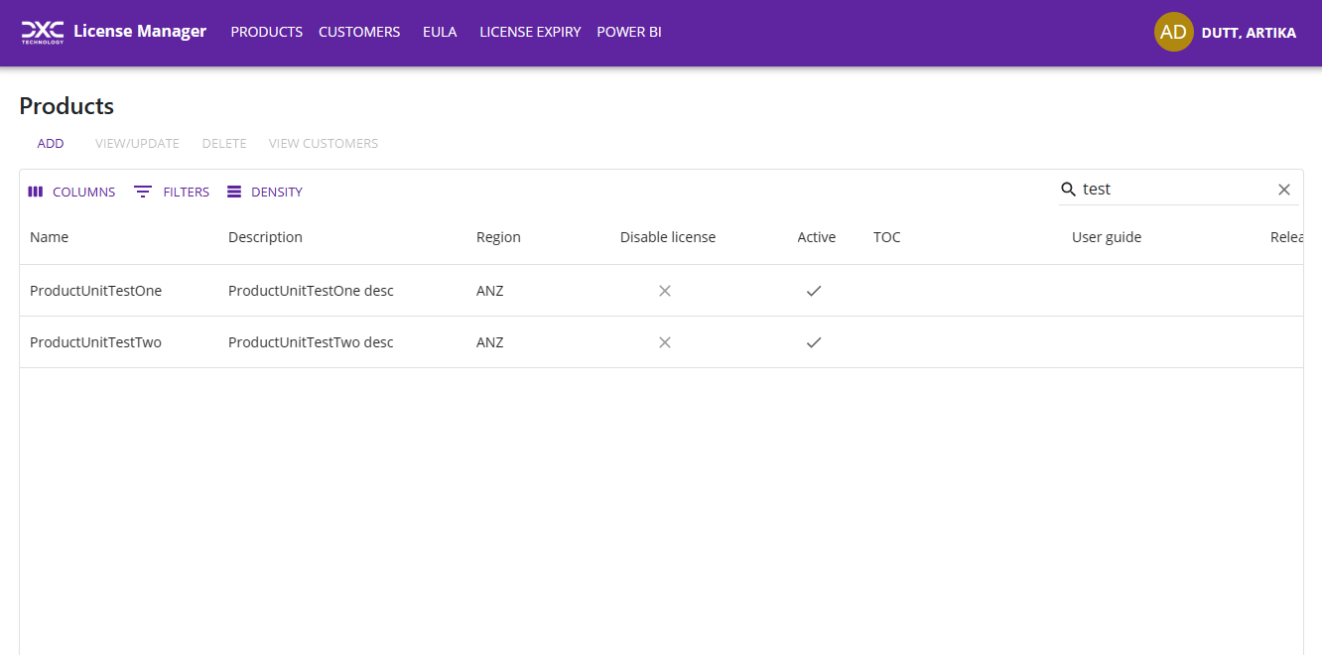Open the Customers menu
Image resolution: width=1322 pixels, height=655 pixels.
359,32
